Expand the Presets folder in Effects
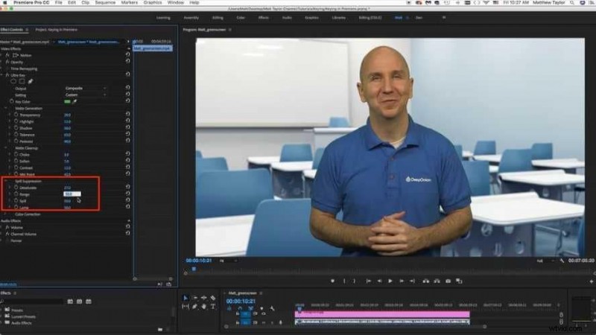This screenshot has height=335, width=596. [2, 310]
